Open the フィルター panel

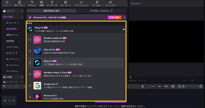coord(97,4)
